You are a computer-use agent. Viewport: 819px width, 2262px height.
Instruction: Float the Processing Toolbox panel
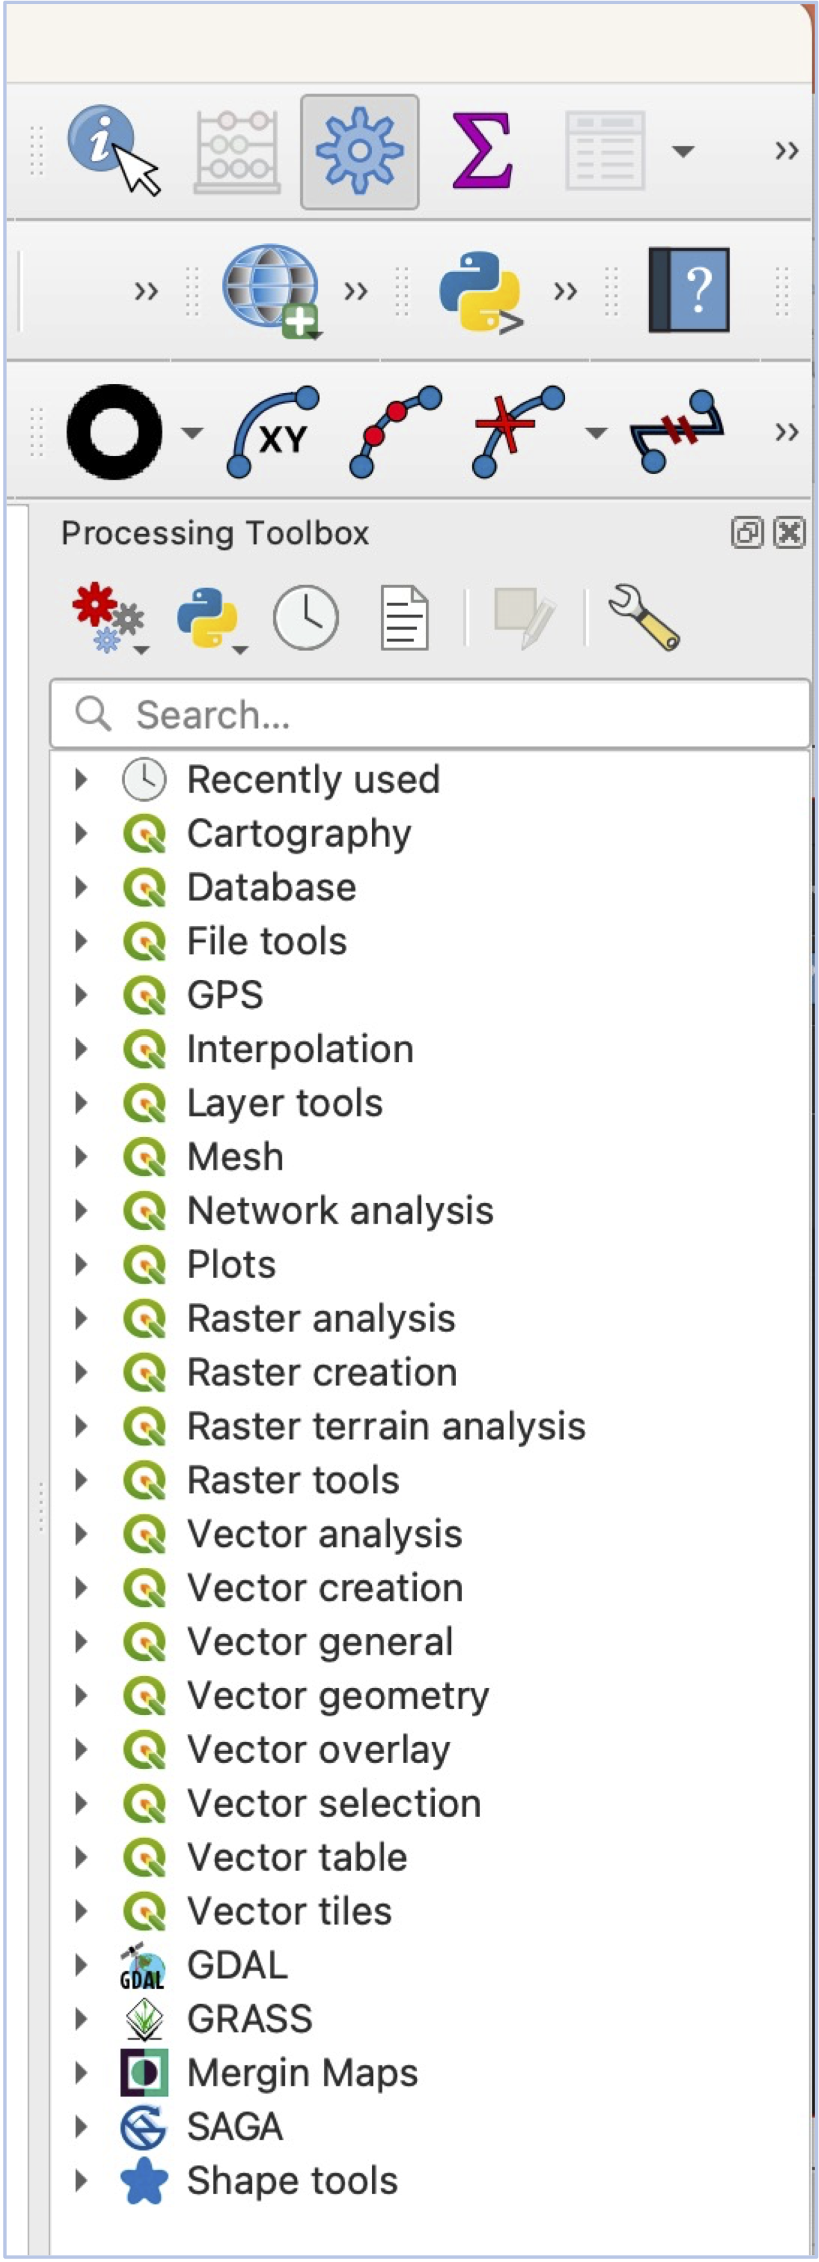click(746, 532)
